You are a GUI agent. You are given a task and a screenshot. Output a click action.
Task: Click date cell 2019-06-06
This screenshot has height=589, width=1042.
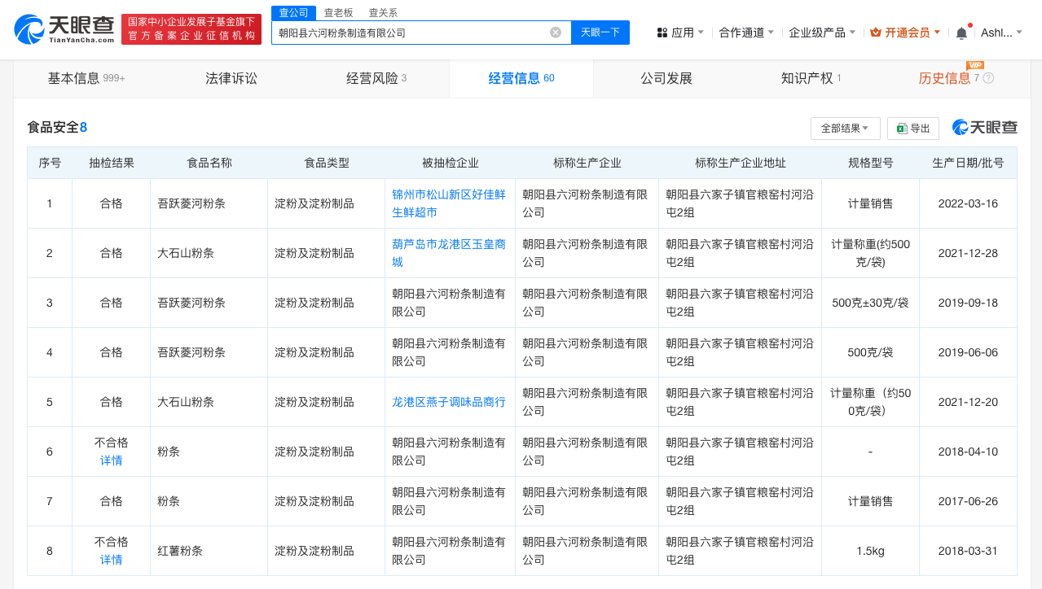(x=968, y=352)
